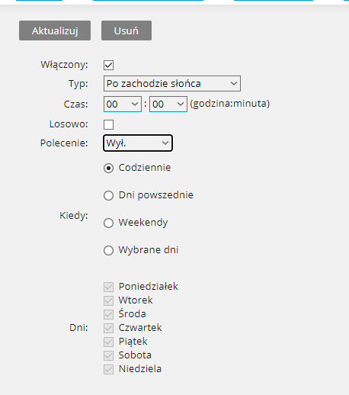This screenshot has width=349, height=395.
Task: Open the minute dropdown for Czas
Action: click(x=168, y=104)
